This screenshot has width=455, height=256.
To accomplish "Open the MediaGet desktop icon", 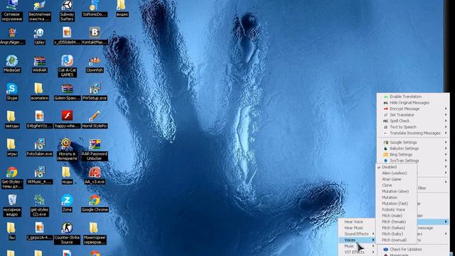I will pyautogui.click(x=12, y=64).
